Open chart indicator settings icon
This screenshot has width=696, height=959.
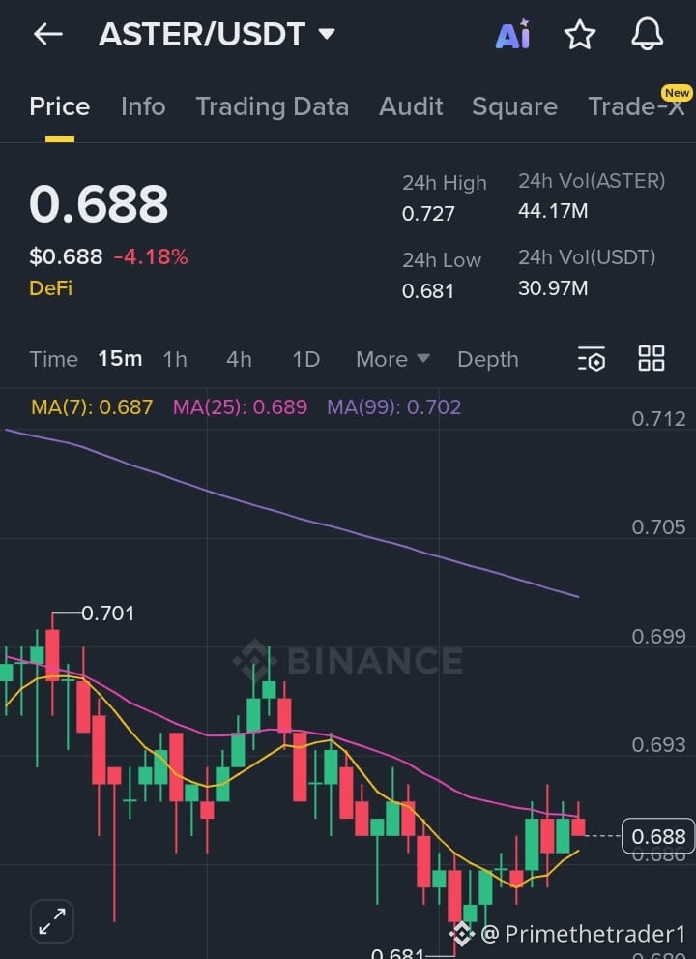[x=592, y=358]
